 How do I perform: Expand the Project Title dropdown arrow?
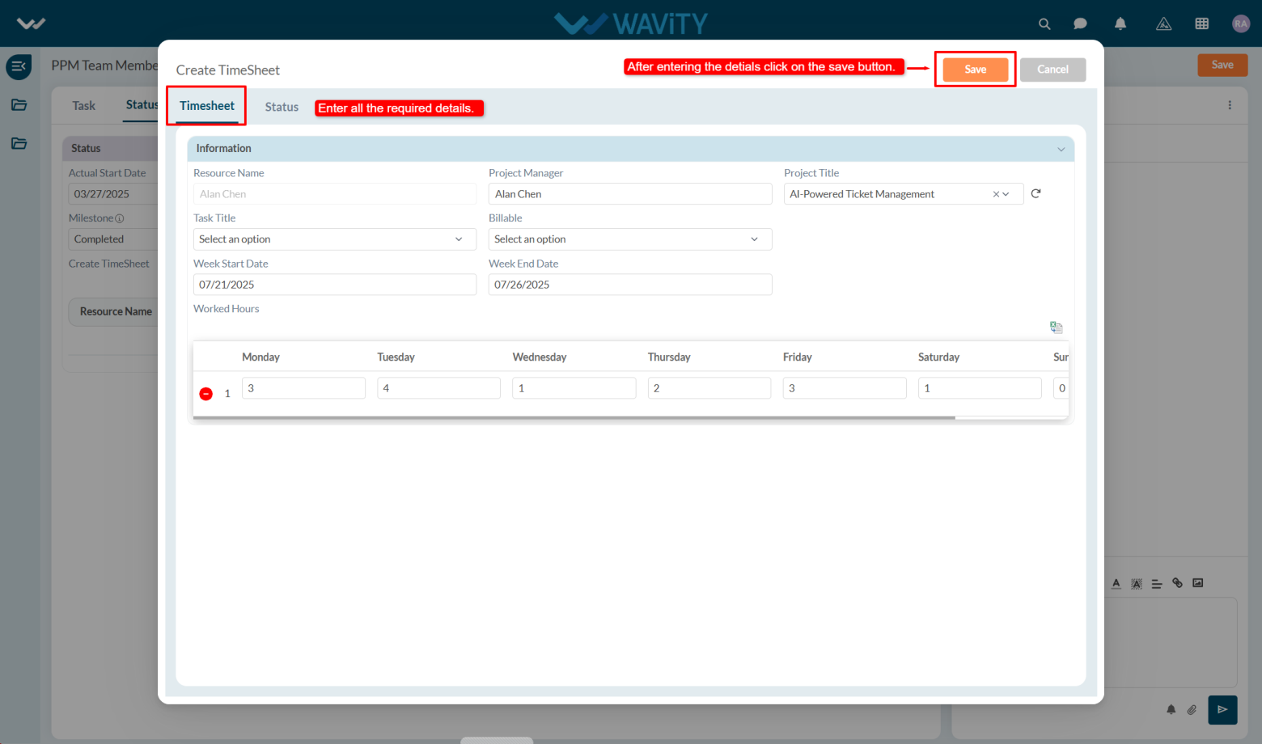point(1006,194)
